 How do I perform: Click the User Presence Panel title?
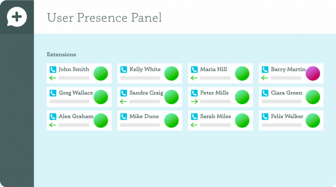105,18
